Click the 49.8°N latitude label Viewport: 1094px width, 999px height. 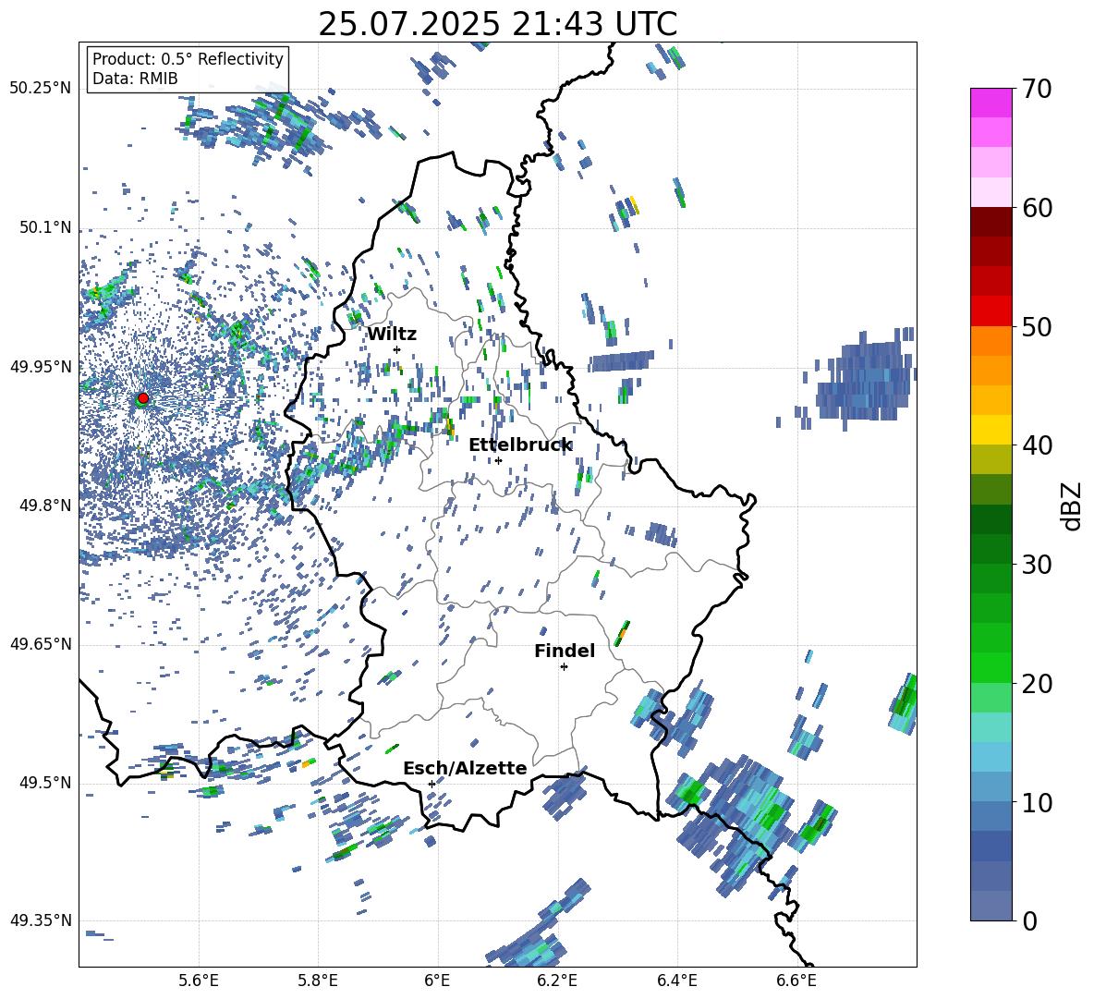[45, 505]
